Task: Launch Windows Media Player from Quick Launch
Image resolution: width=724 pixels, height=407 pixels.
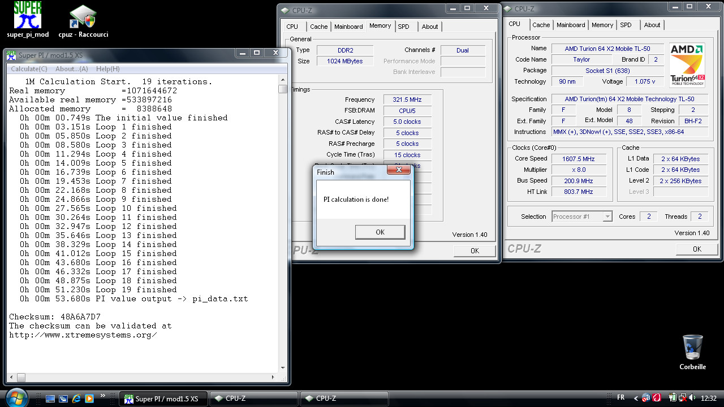Action: coord(89,399)
